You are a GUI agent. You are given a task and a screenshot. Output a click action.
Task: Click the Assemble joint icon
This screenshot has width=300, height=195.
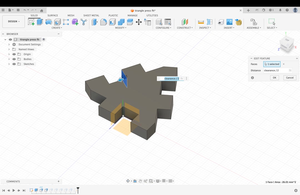254,22
